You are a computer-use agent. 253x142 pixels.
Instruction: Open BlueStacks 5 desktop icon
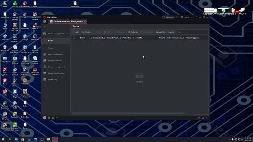click(15, 115)
